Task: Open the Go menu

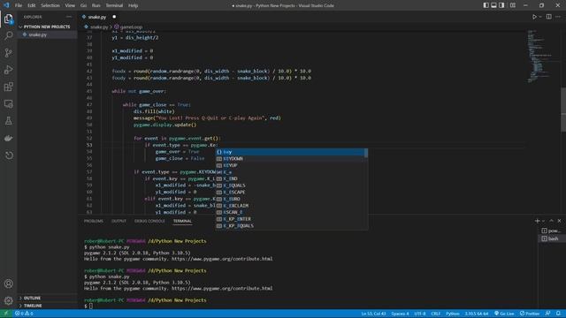Action: tap(83, 5)
